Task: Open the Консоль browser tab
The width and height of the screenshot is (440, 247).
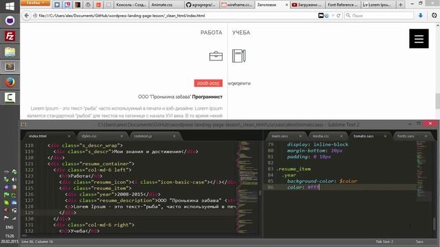Action: (x=131, y=5)
